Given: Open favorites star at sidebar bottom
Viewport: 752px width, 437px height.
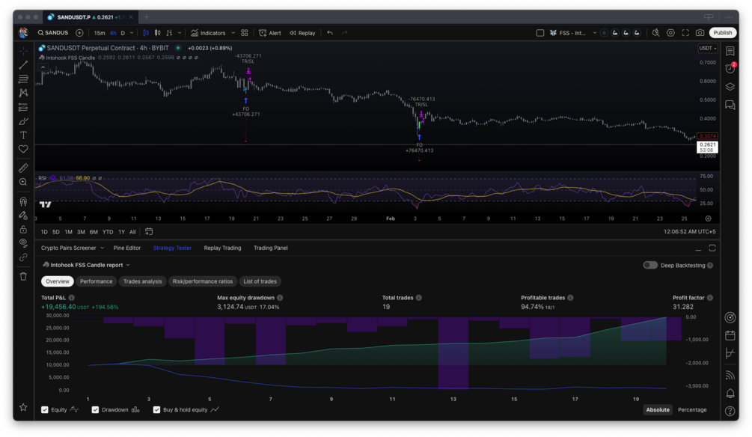Looking at the screenshot, I should (23, 407).
